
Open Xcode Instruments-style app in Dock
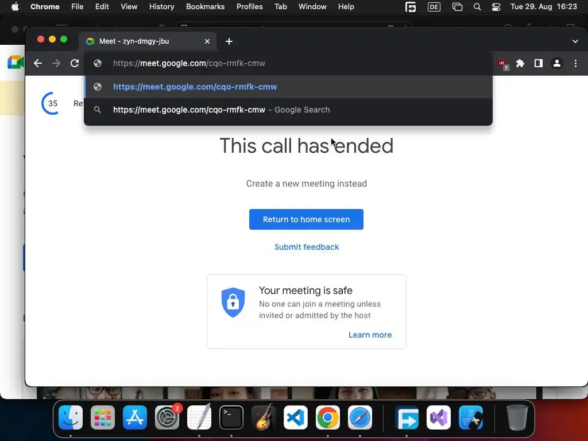click(x=471, y=417)
